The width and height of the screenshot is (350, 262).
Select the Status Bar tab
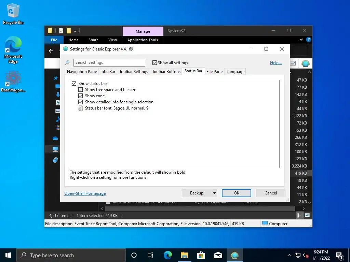click(193, 71)
